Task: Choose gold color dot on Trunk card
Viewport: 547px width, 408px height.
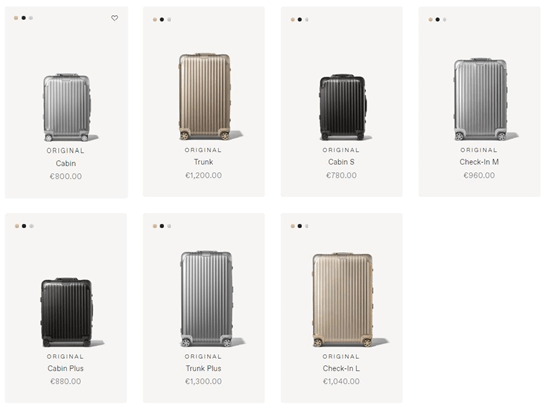Action: (x=154, y=19)
